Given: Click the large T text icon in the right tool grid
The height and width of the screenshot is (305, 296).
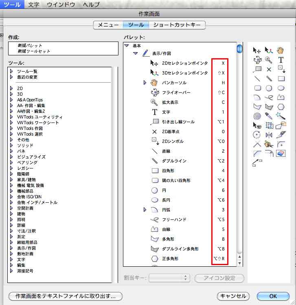Looking at the screenshot, I should point(281,60).
